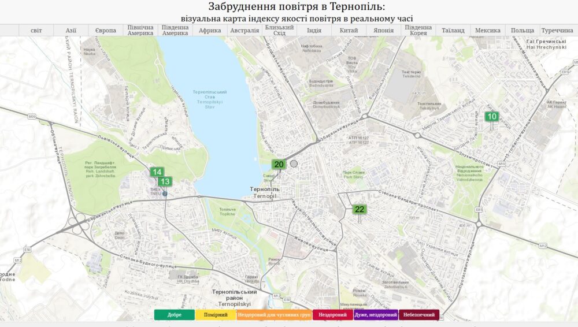Open the 'Північна Америка' map link
This screenshot has width=578, height=327.
140,30
